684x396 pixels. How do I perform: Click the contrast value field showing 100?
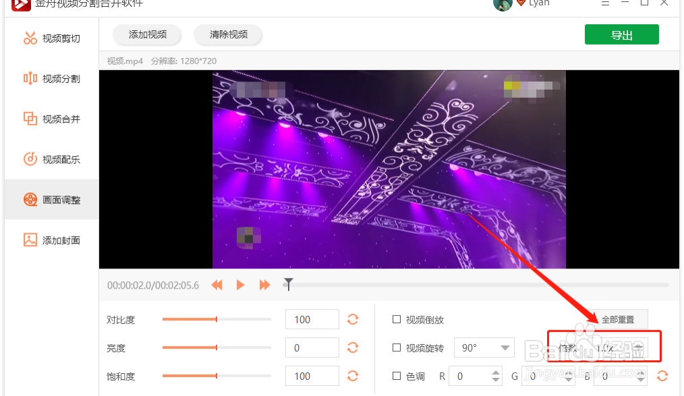pos(312,319)
